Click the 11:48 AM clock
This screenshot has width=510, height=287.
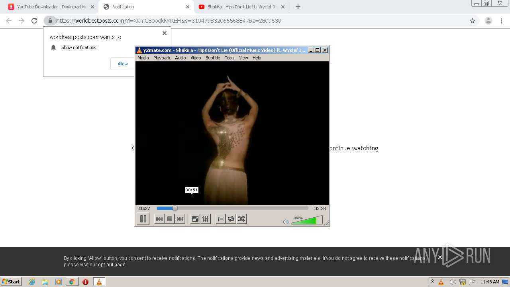[x=490, y=282]
